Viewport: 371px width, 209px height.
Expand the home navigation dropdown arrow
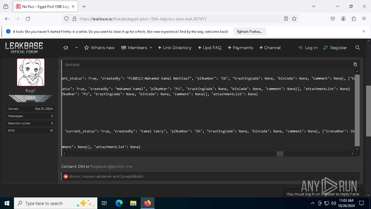(x=77, y=48)
